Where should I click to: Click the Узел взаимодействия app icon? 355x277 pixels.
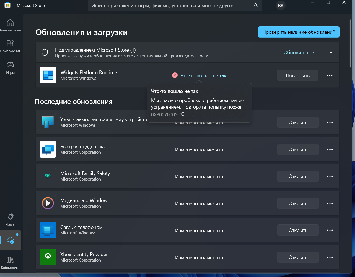point(48,122)
